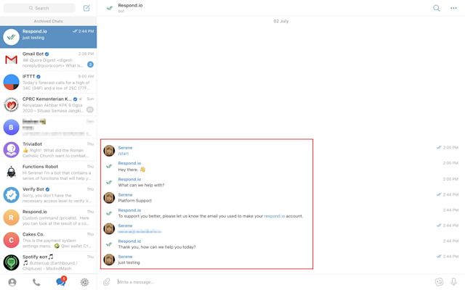The width and height of the screenshot is (465, 290).
Task: Open the CPRC Kementerian K... chat
Action: click(x=49, y=104)
